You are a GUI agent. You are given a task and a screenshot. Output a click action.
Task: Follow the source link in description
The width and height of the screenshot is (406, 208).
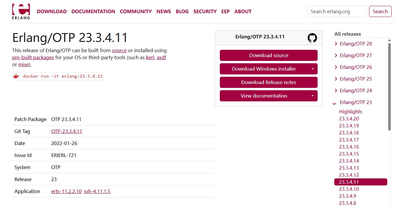tap(119, 50)
